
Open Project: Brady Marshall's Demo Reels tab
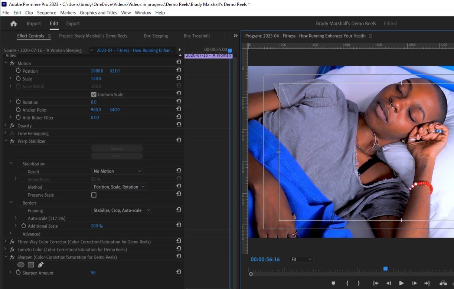pyautogui.click(x=93, y=36)
